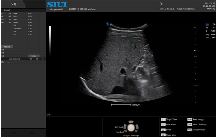The width and height of the screenshot is (216, 138).
Task: Click the Print Video Printer key icon
Action: point(190,130)
